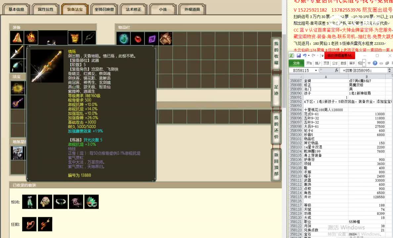Select Excel column B header
Viewport: 393px width, 238px height.
click(x=367, y=77)
